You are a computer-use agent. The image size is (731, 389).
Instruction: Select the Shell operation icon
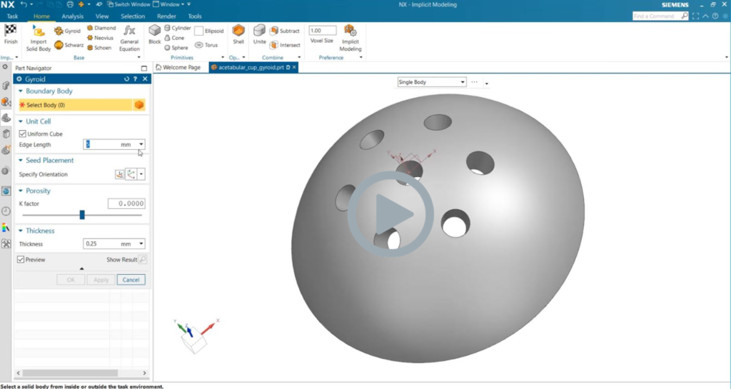238,31
